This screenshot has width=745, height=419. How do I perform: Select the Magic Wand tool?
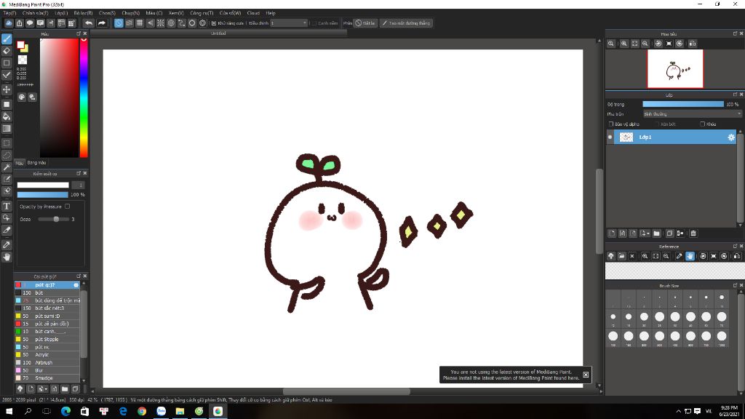[7, 167]
